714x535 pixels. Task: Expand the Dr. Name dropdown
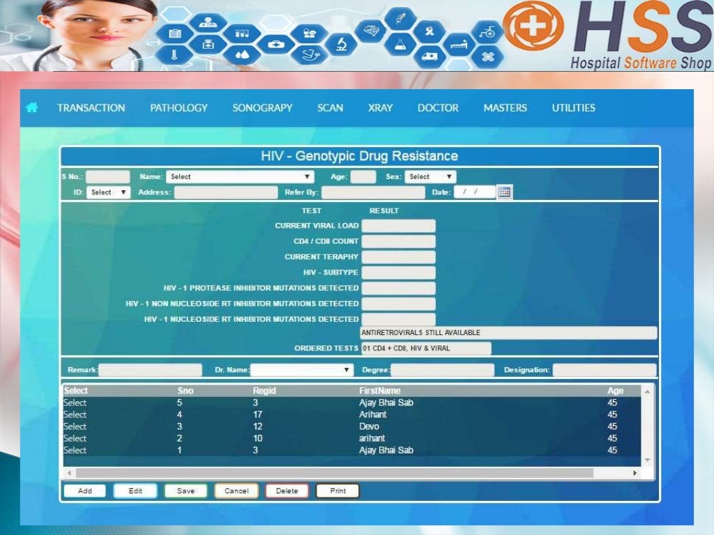click(x=301, y=370)
